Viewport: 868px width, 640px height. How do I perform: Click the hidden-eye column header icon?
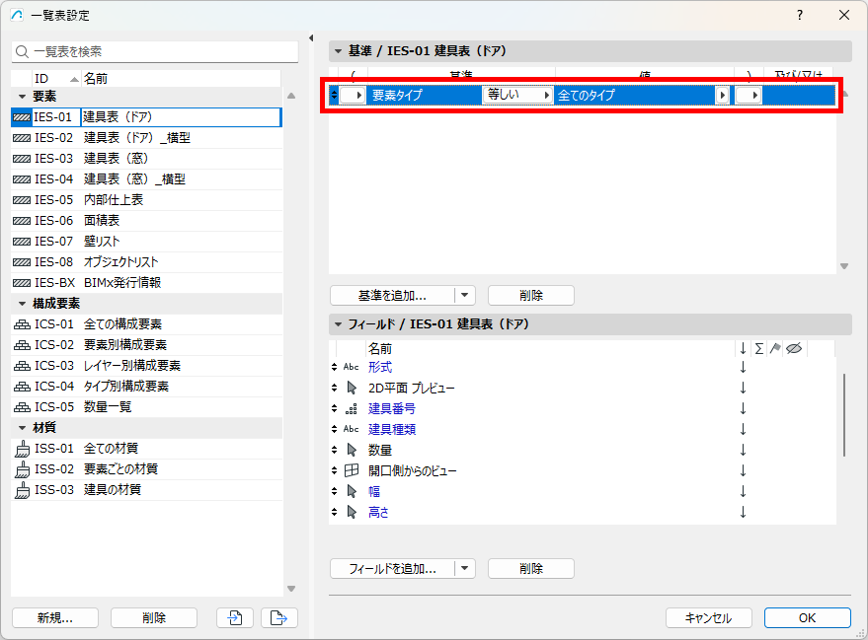point(794,348)
